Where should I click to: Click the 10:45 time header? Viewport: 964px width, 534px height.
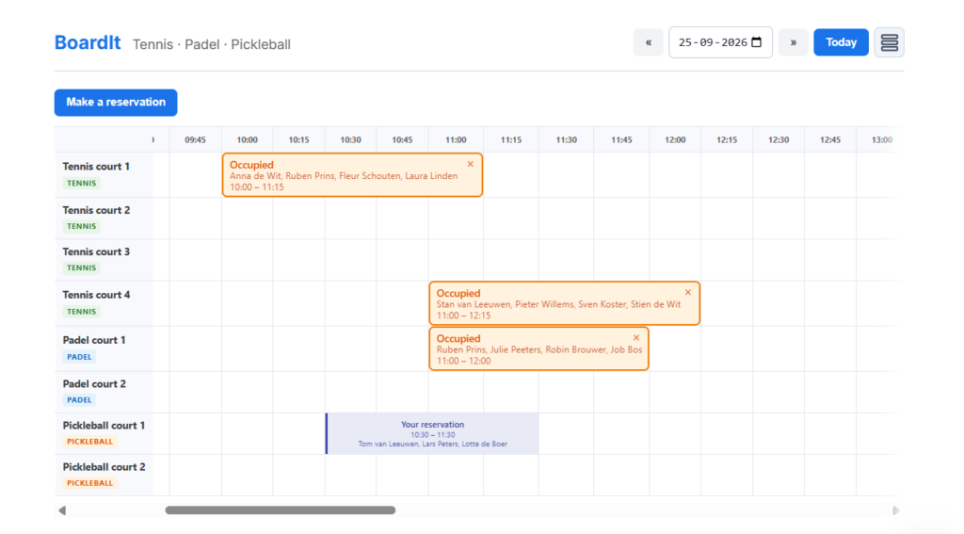click(x=402, y=140)
